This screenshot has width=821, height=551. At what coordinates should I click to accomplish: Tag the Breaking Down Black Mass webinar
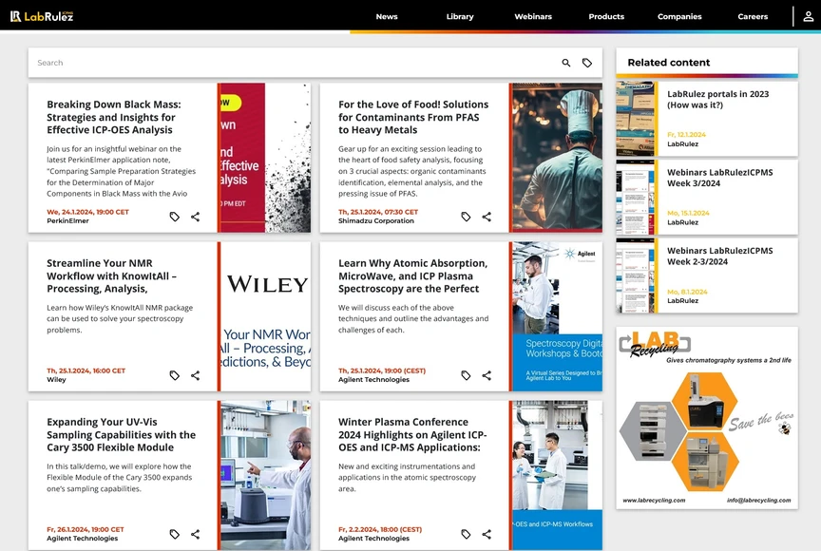pyautogui.click(x=174, y=217)
